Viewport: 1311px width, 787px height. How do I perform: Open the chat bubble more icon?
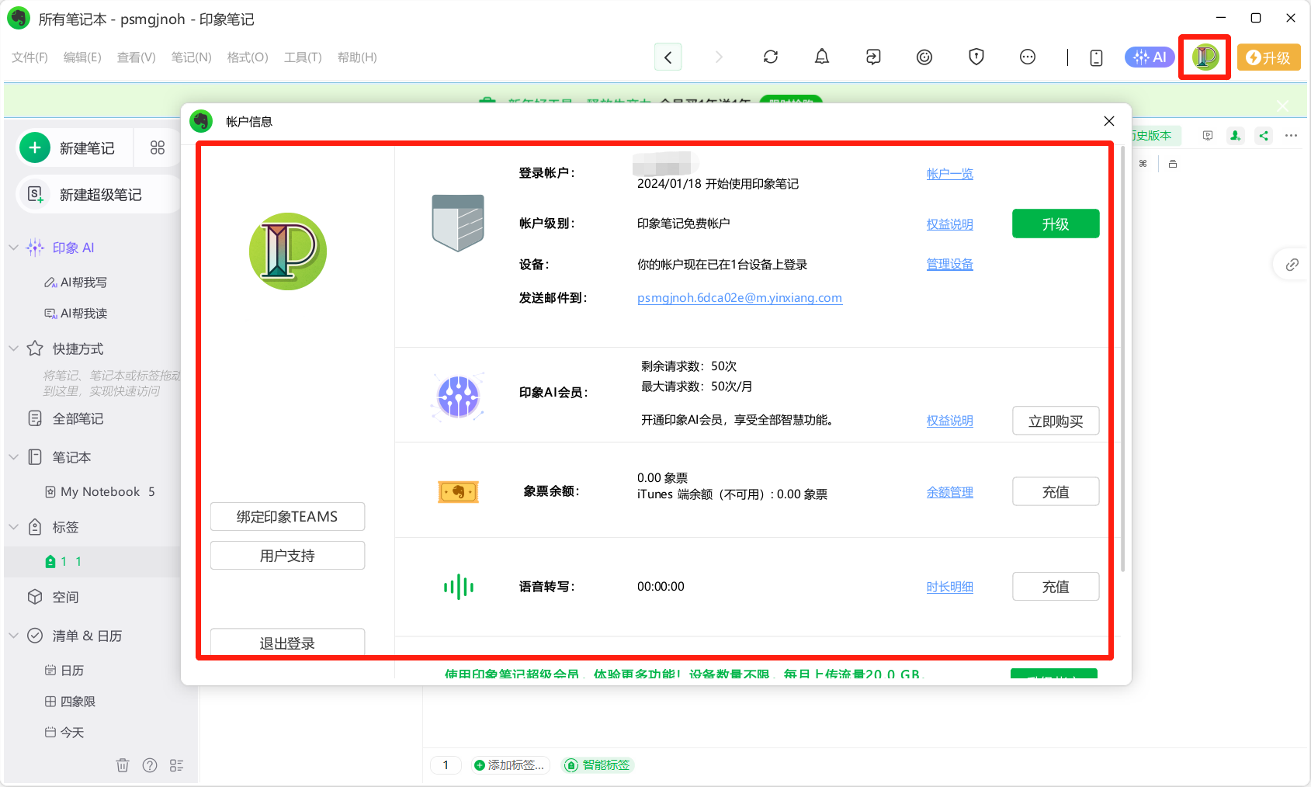1028,57
